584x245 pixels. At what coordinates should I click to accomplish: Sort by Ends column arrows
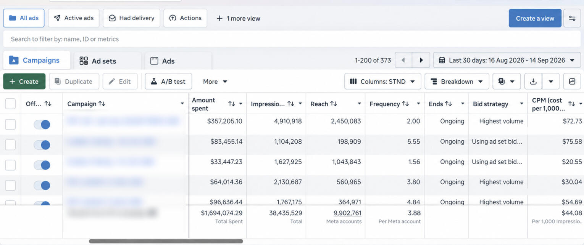(448, 104)
